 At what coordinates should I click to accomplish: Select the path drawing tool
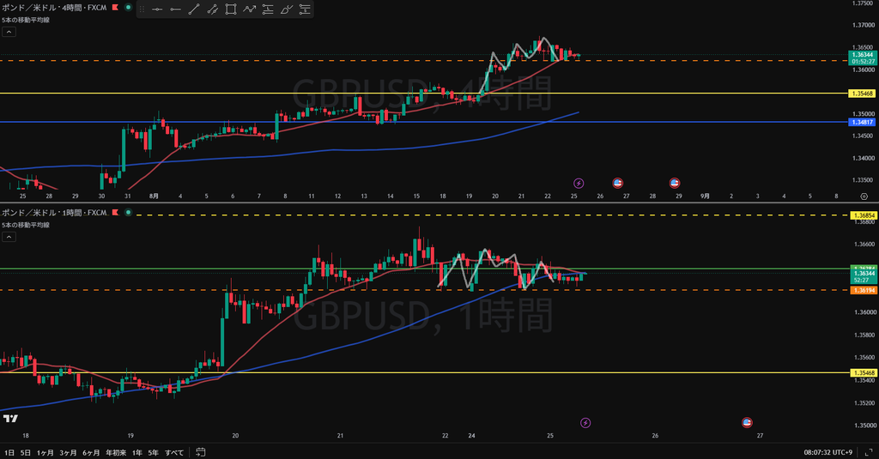(x=249, y=9)
